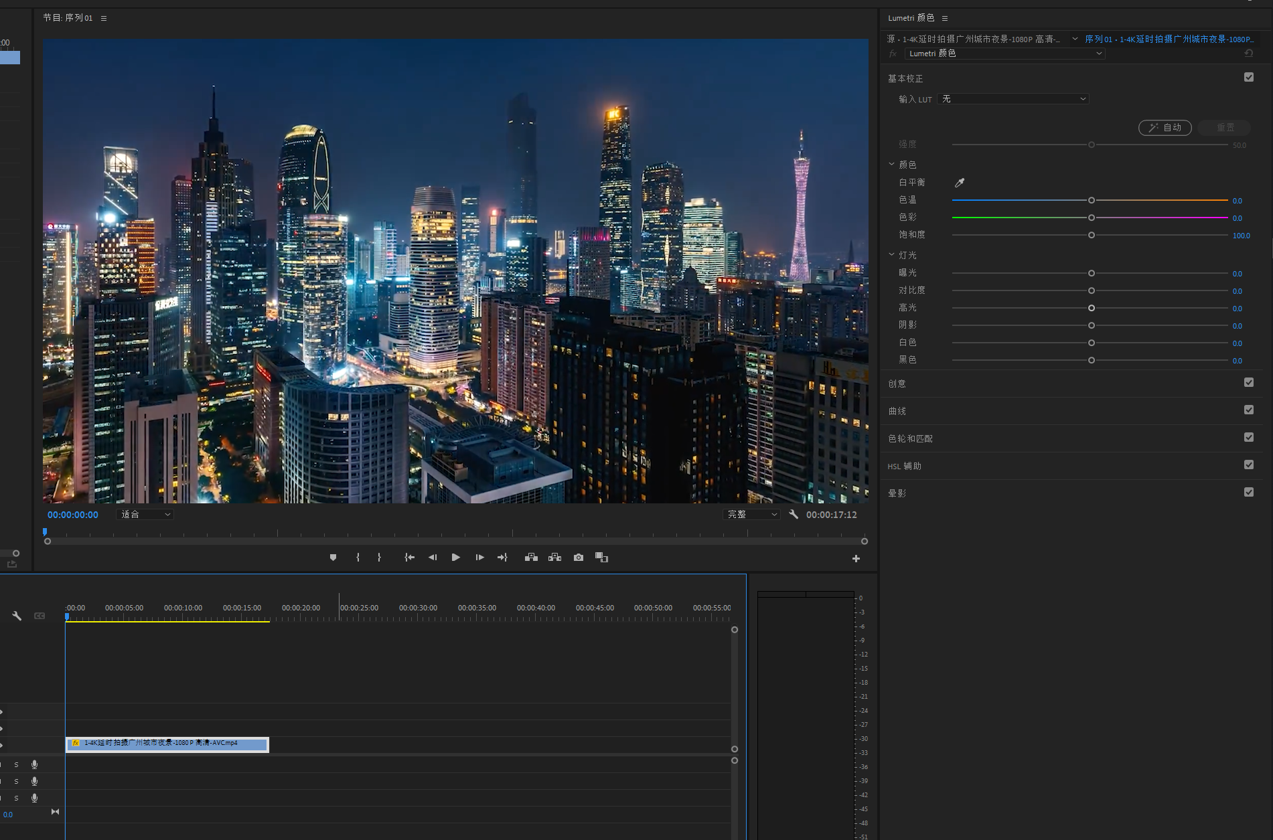The height and width of the screenshot is (840, 1273).
Task: Switch to the 序列 01 clip tab
Action: pyautogui.click(x=1169, y=39)
